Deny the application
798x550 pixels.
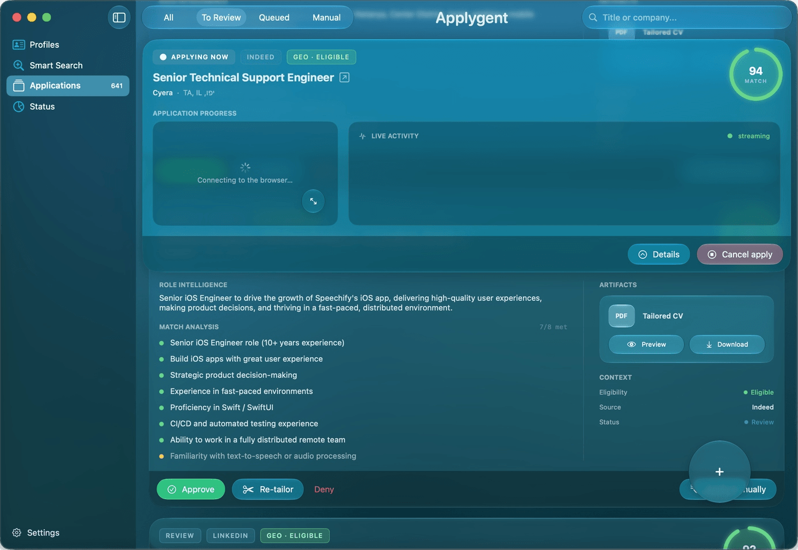(x=324, y=489)
